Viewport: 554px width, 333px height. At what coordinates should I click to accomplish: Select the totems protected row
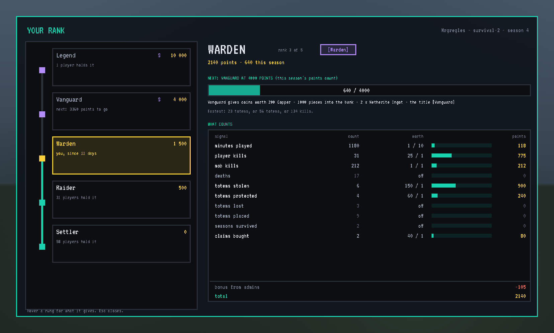point(369,196)
